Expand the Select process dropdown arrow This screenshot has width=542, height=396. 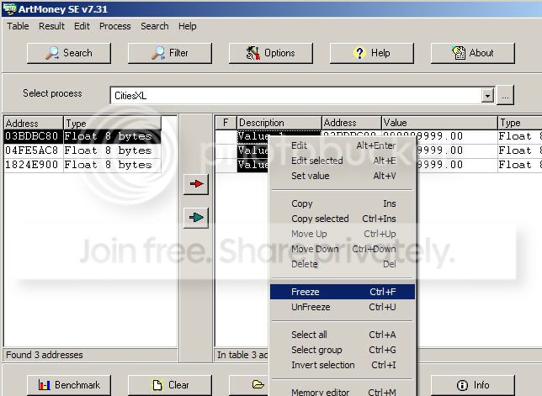pyautogui.click(x=487, y=95)
